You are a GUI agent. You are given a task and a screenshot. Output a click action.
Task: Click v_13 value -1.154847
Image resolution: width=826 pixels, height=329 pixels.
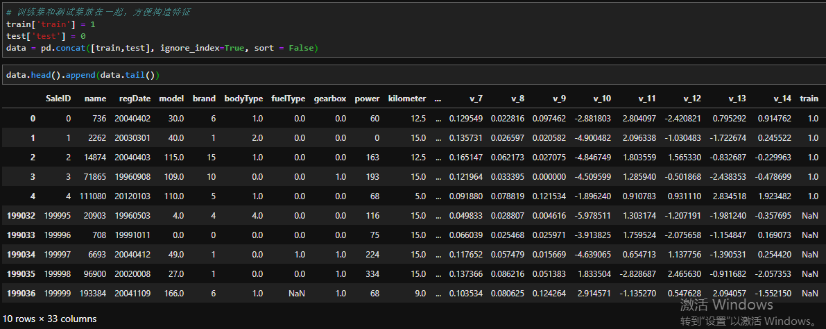pos(728,235)
